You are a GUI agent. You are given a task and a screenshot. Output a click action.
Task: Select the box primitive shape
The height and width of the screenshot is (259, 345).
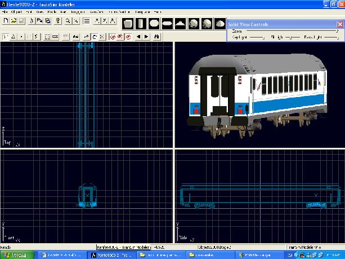pos(128,23)
